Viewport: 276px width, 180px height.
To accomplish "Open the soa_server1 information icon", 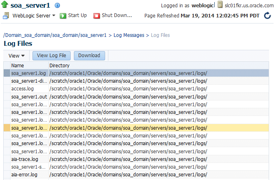I will pos(57,5).
